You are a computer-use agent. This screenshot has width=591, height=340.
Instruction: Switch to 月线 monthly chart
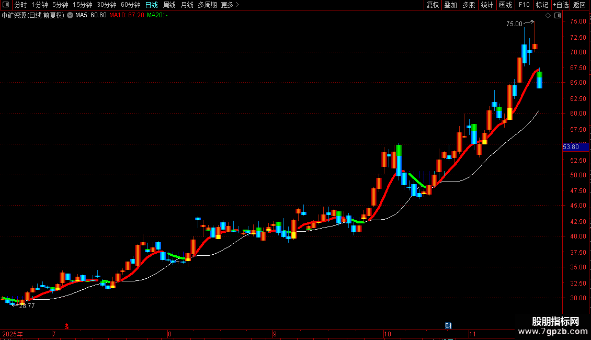187,5
